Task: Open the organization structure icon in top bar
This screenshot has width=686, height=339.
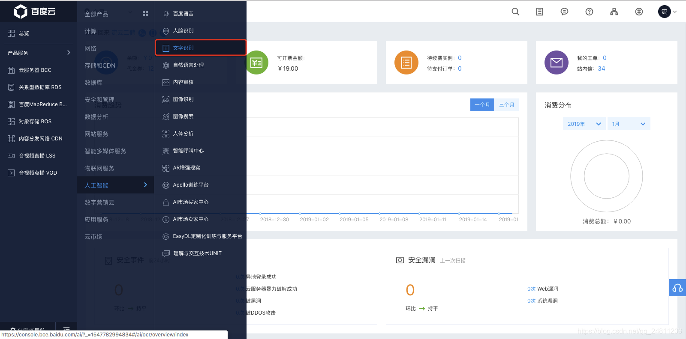Action: 614,12
